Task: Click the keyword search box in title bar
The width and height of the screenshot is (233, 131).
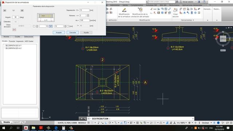Action: pos(161,2)
